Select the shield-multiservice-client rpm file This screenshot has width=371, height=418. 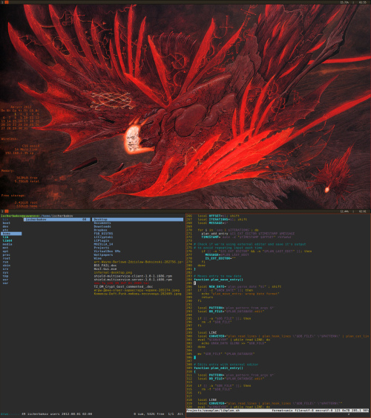point(133,276)
